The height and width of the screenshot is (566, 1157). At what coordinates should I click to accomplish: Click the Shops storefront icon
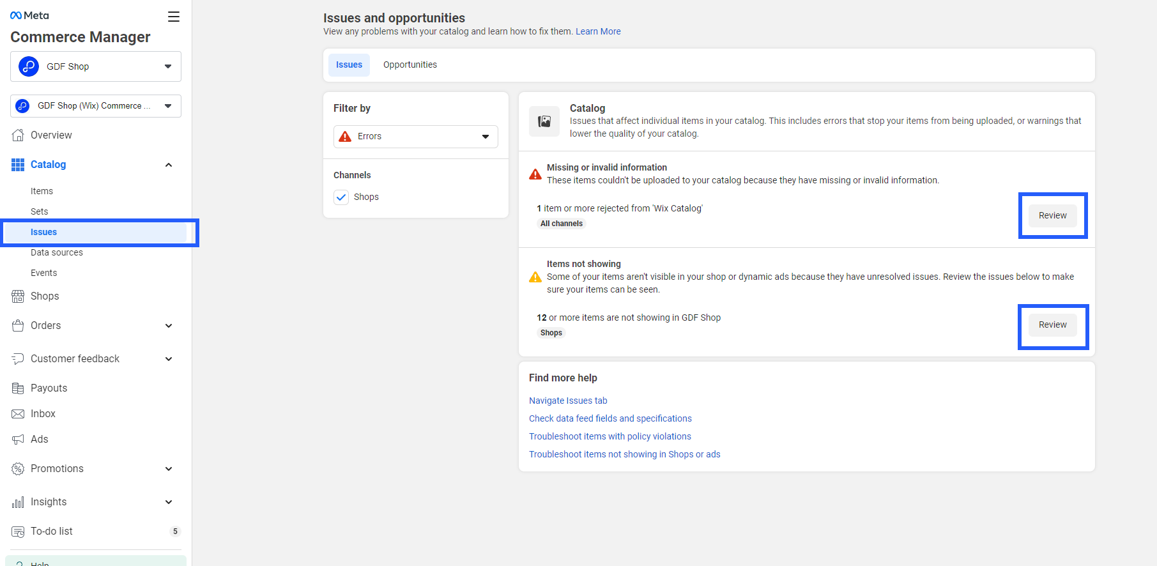point(18,296)
